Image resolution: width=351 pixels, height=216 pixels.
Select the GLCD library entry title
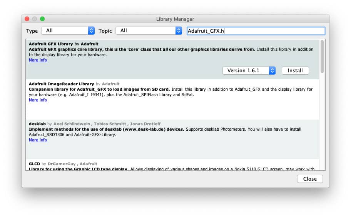pyautogui.click(x=34, y=164)
